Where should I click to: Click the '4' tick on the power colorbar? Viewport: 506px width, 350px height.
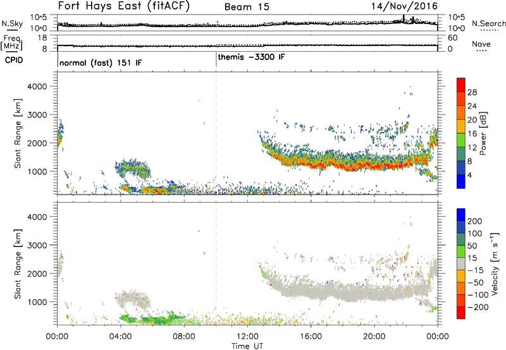point(469,175)
